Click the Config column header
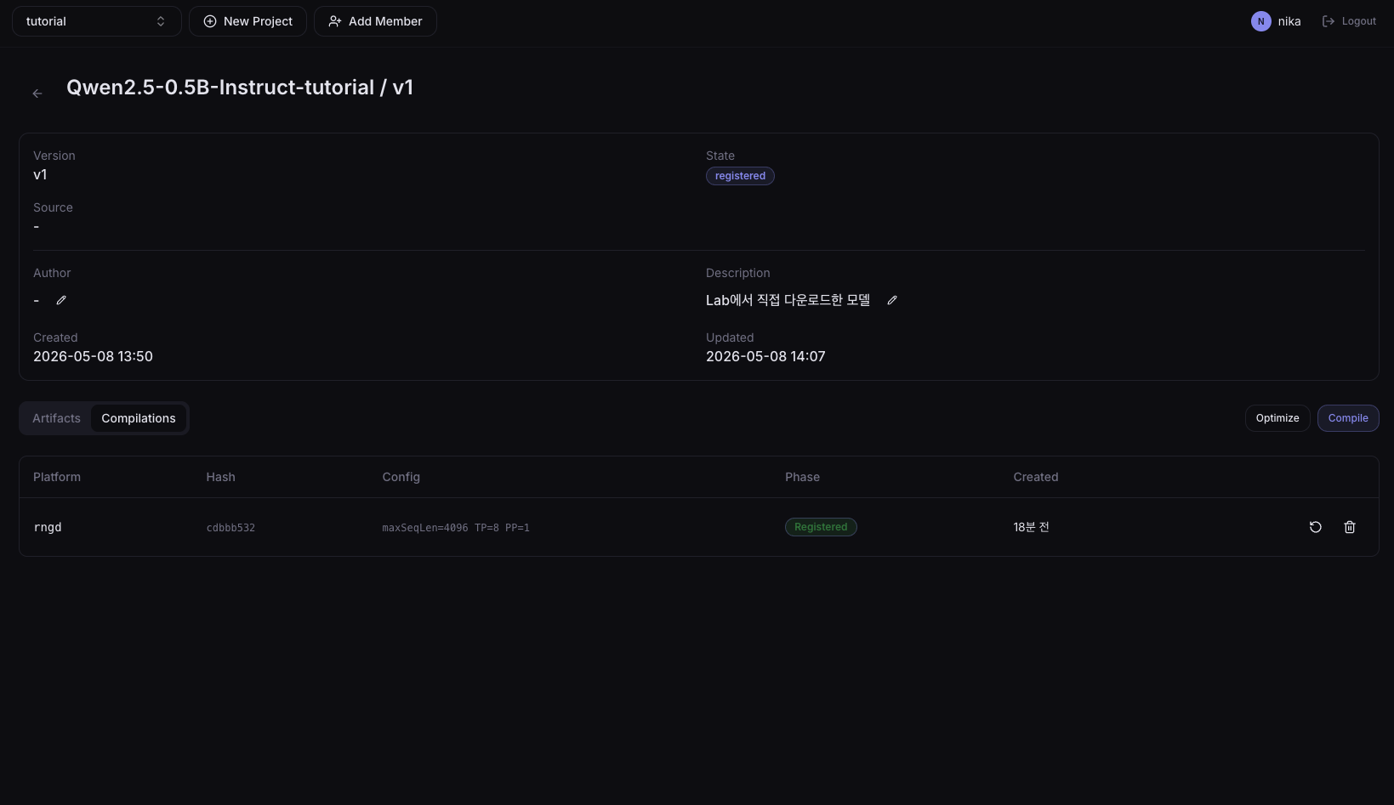The width and height of the screenshot is (1394, 805). pyautogui.click(x=401, y=477)
